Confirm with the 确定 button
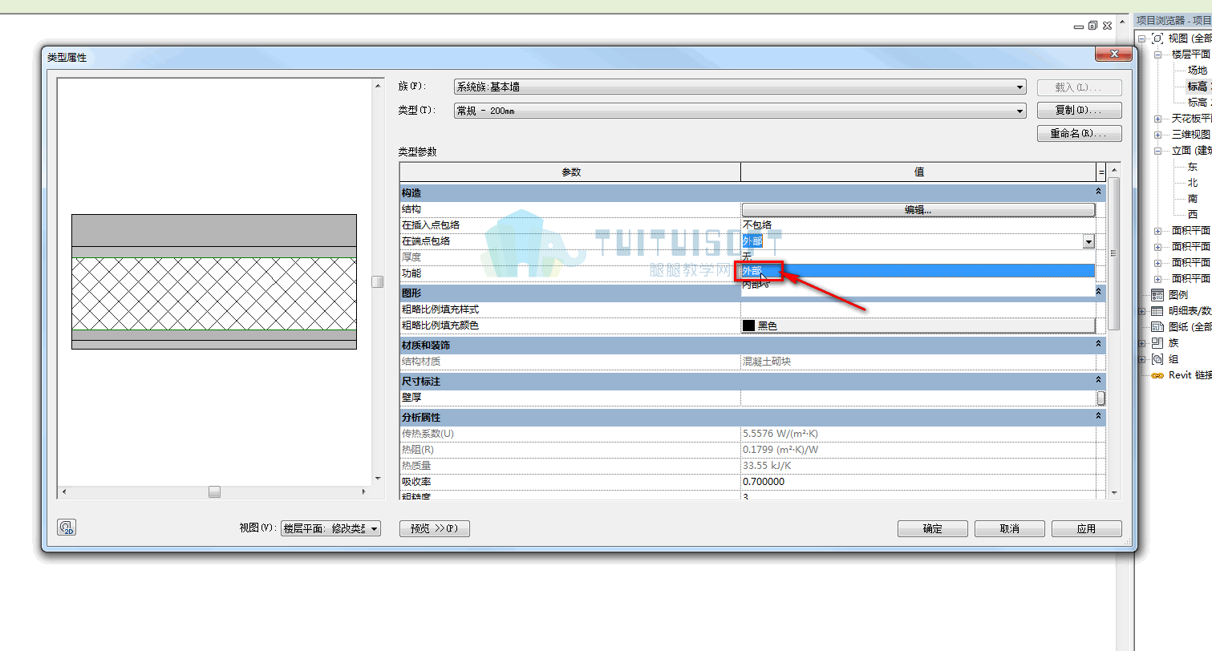This screenshot has width=1212, height=651. point(933,529)
